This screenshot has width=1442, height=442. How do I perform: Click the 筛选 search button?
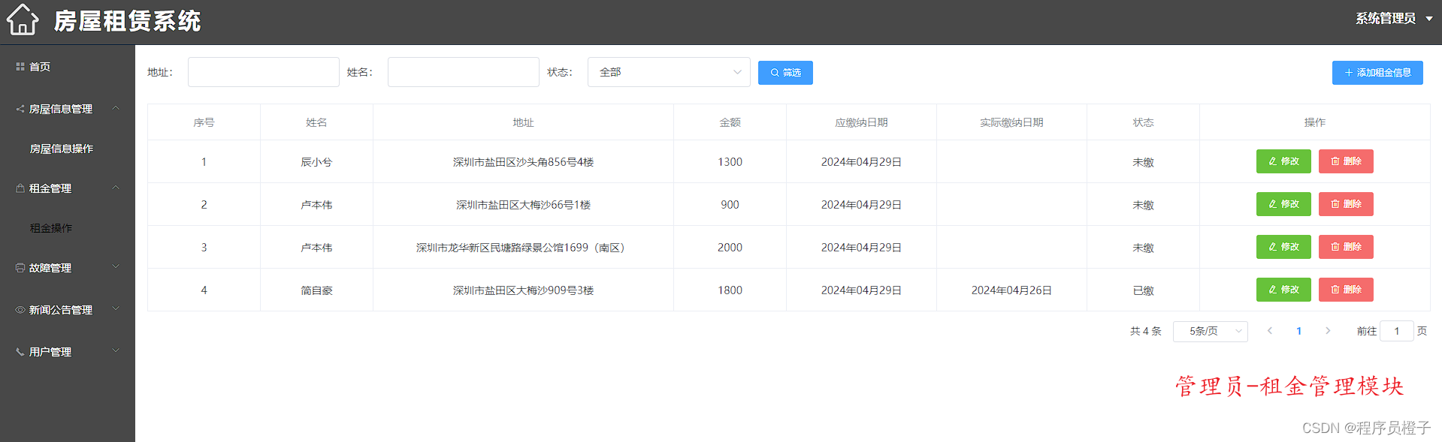tap(785, 73)
